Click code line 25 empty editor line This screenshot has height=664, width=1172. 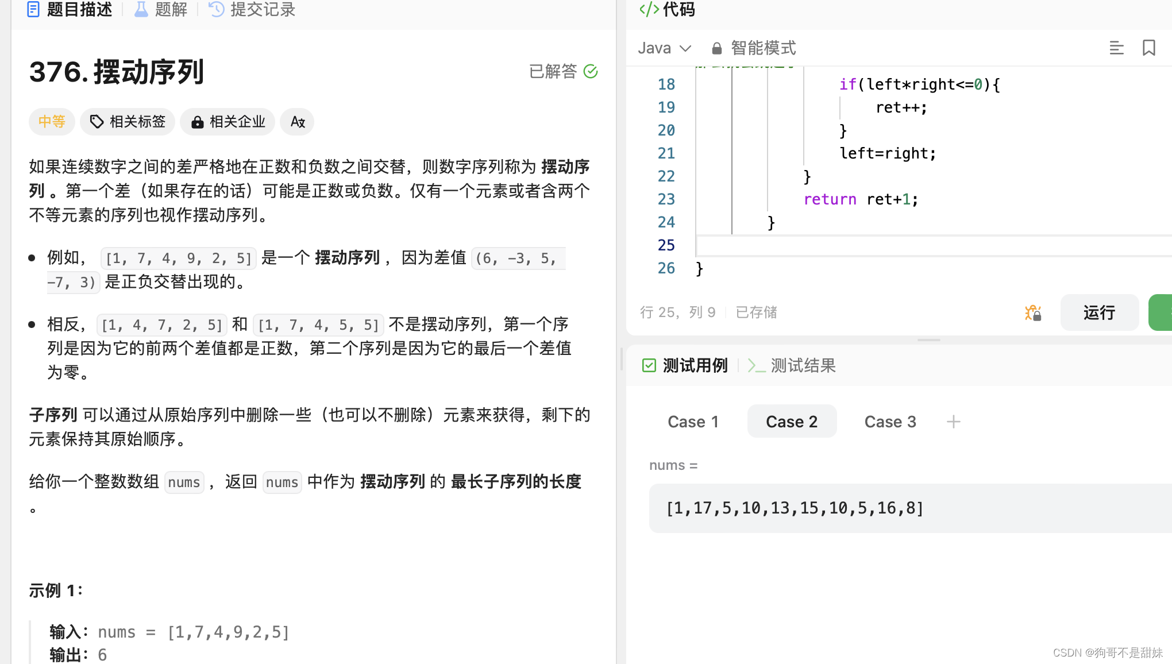pyautogui.click(x=934, y=245)
